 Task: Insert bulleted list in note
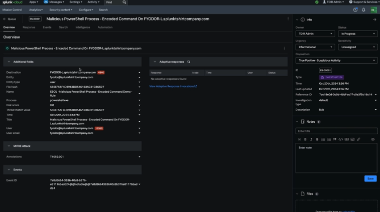pos(323,139)
